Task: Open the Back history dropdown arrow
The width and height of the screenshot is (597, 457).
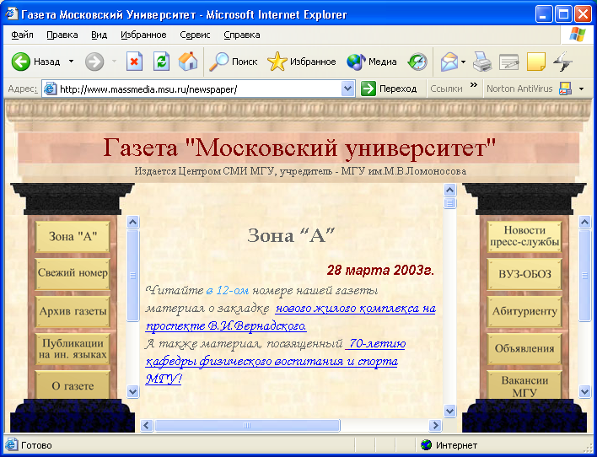Action: [71, 62]
